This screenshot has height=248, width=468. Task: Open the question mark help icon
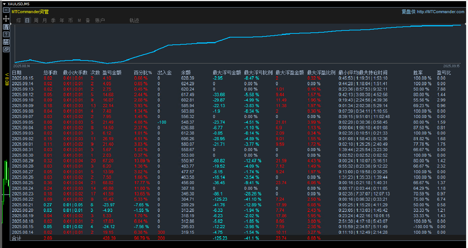click(6, 34)
